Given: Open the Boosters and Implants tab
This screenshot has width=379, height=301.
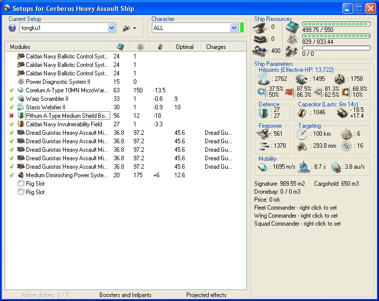Looking at the screenshot, I should pyautogui.click(x=125, y=295).
